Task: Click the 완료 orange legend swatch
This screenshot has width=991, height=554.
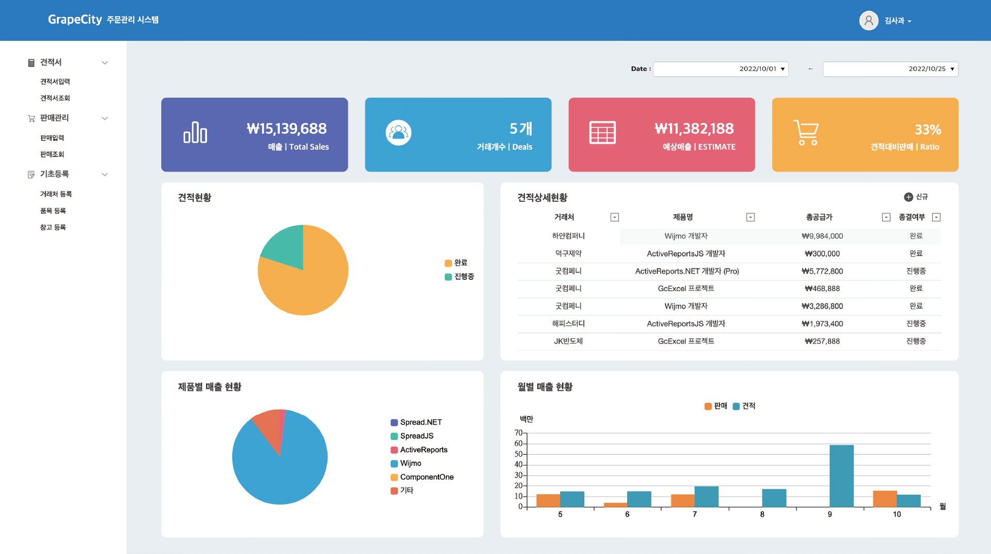Action: coord(448,263)
